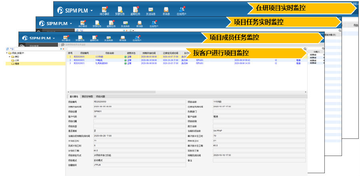Click the empty 备注 field
This screenshot has width=360, height=176.
pos(259,160)
